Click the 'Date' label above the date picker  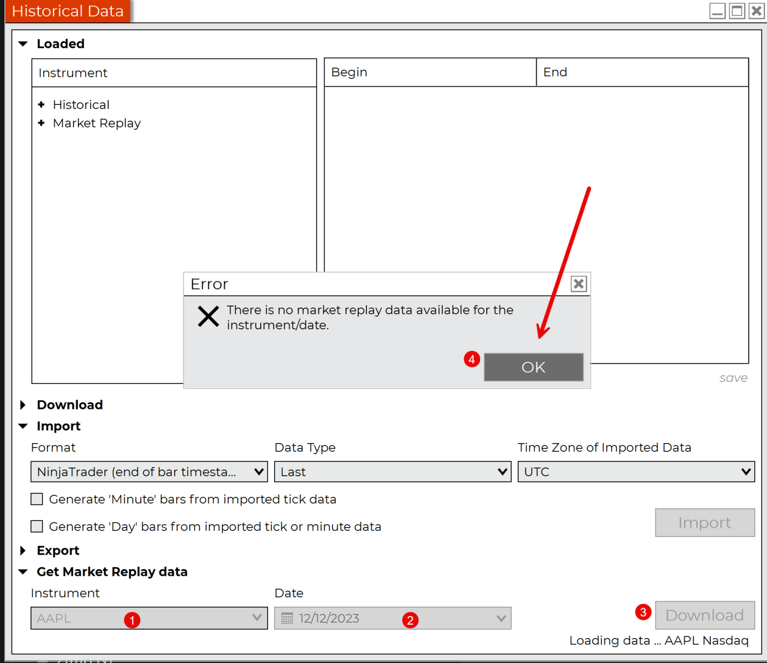coord(289,593)
